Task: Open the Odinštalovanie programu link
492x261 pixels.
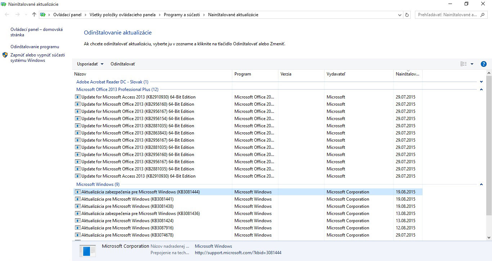Action: click(x=35, y=47)
